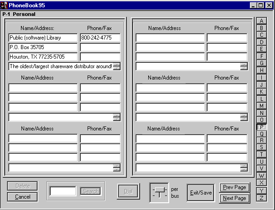Screen dimensions: 275x210
Task: Jump to letter A tab
Action: [x=262, y=21]
